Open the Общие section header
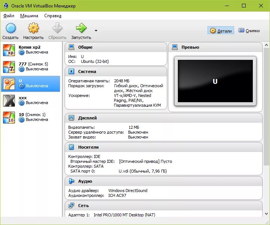 (116, 47)
